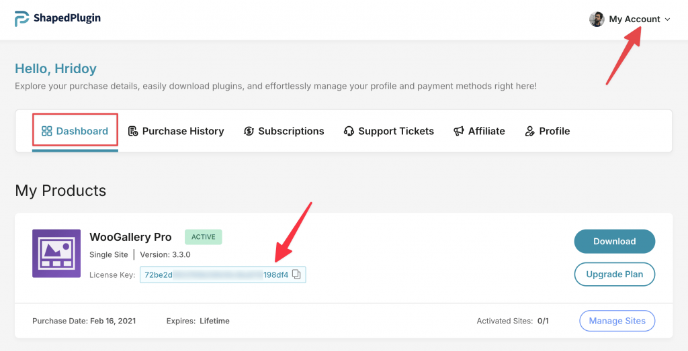
Task: Go to the Support Tickets tab
Action: click(389, 131)
